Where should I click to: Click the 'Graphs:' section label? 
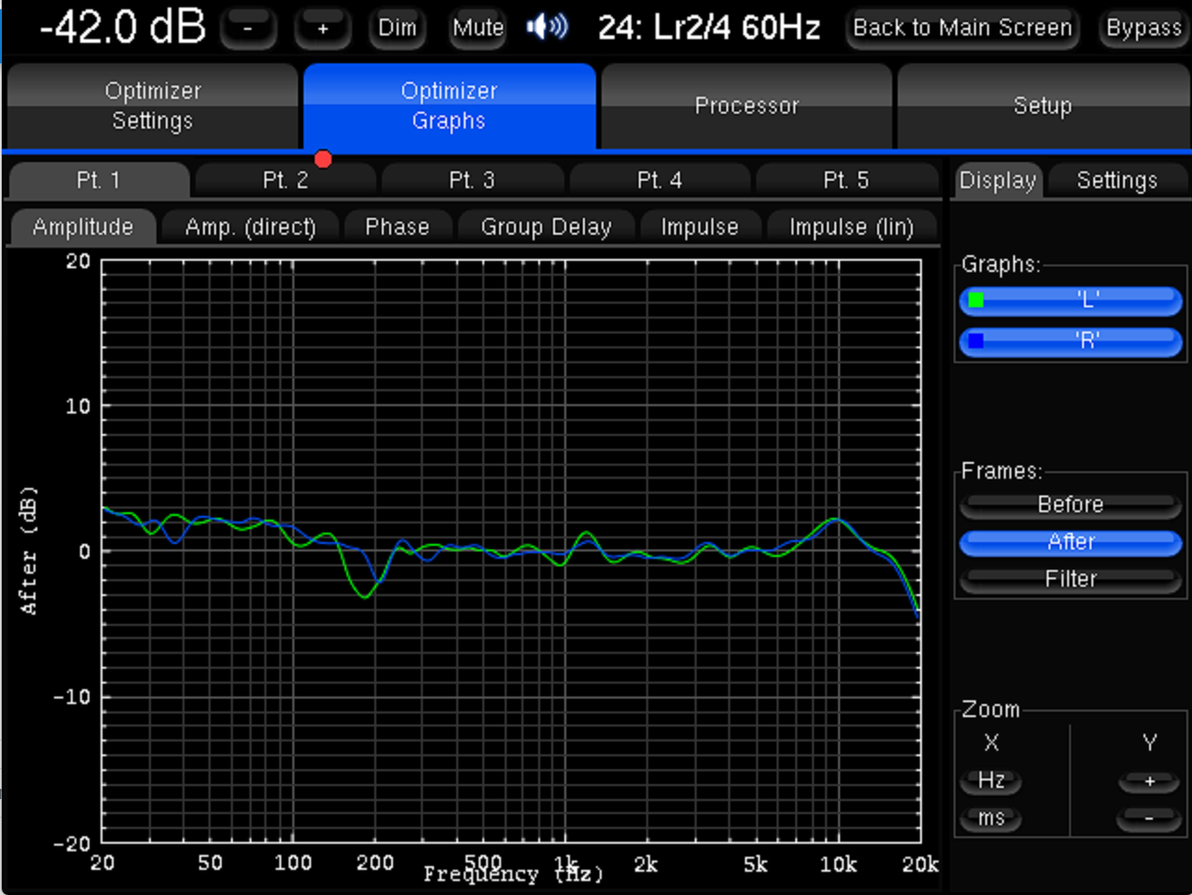coord(1001,264)
